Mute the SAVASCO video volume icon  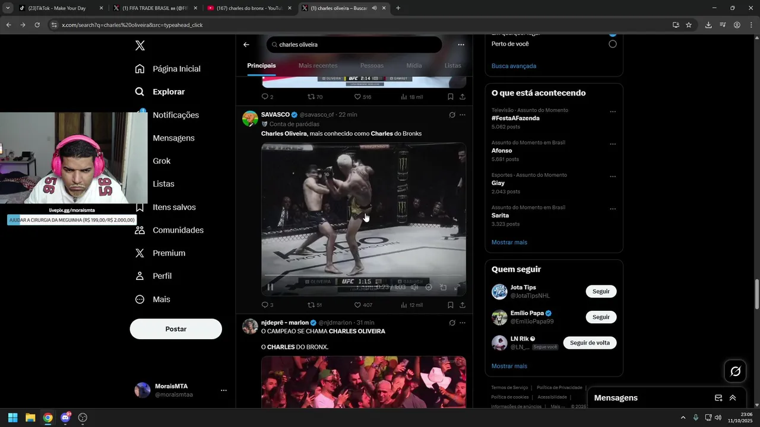click(414, 287)
